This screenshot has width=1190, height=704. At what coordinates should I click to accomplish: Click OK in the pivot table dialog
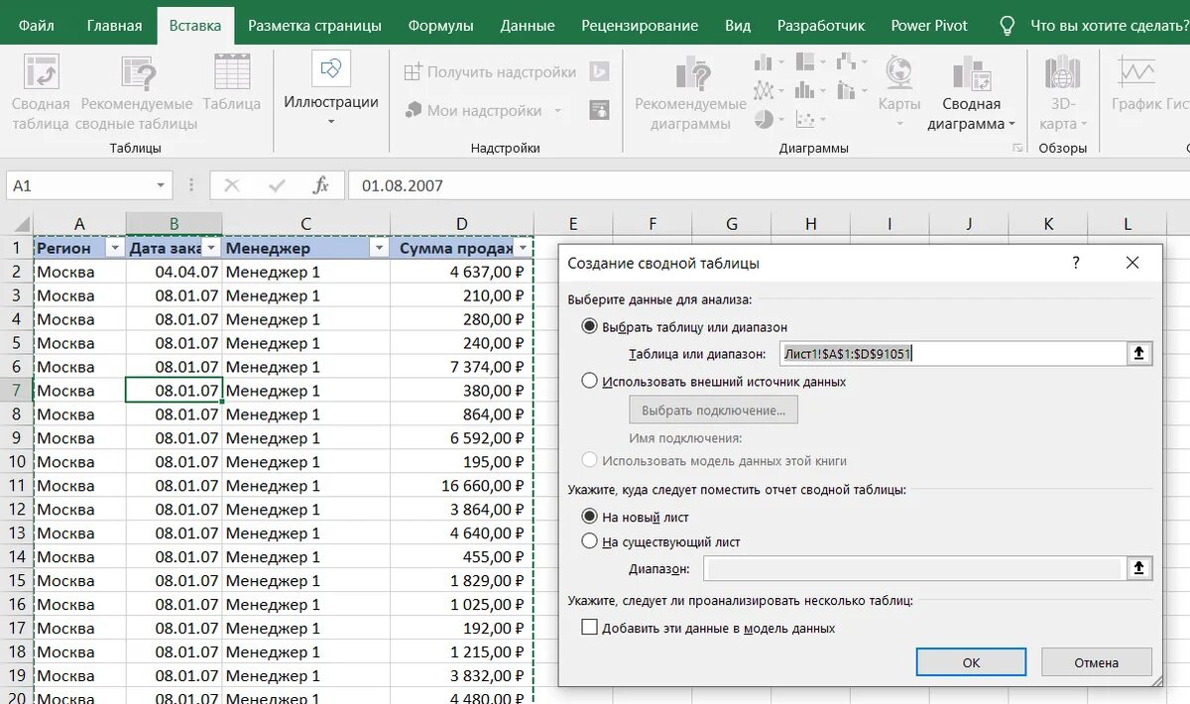[971, 662]
